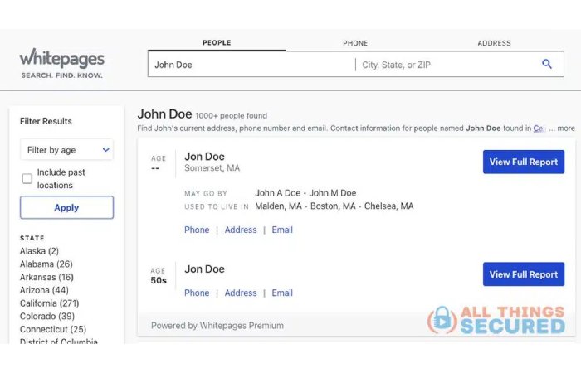Switch to the PEOPLE search tab
The width and height of the screenshot is (581, 373).
pyautogui.click(x=217, y=43)
